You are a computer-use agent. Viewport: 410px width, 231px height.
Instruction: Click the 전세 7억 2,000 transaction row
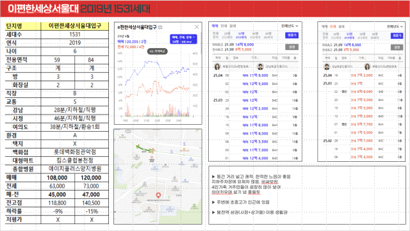362,76
